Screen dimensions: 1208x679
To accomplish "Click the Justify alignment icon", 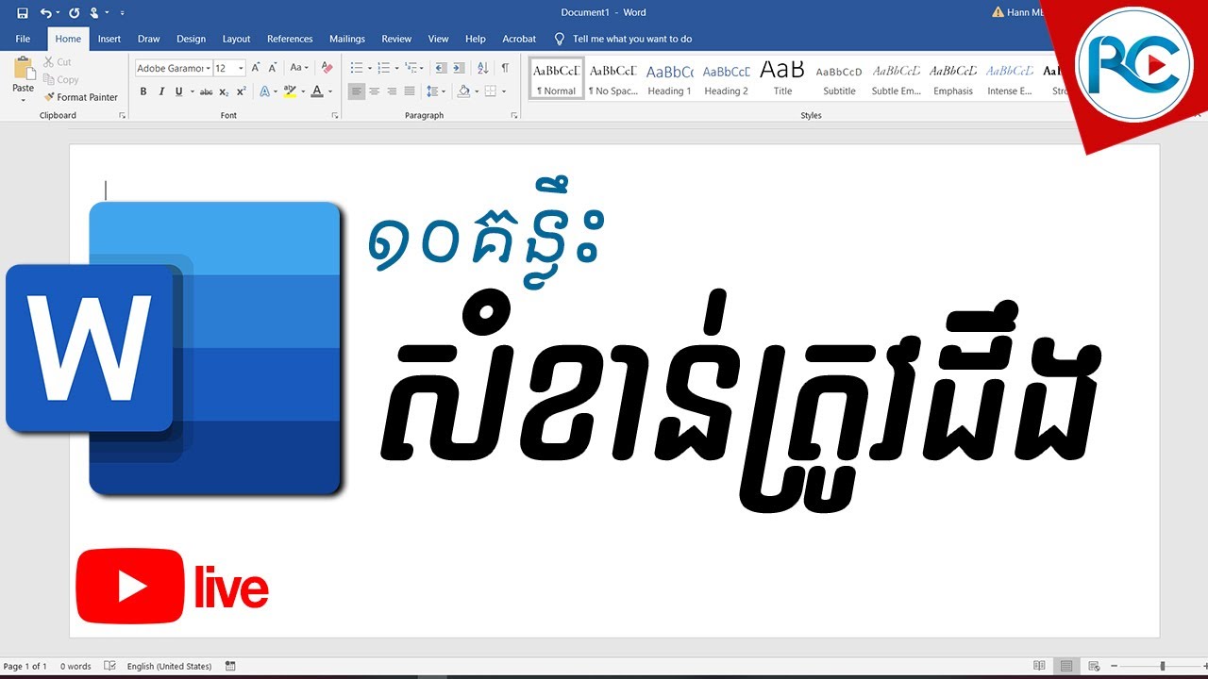I will (x=410, y=91).
